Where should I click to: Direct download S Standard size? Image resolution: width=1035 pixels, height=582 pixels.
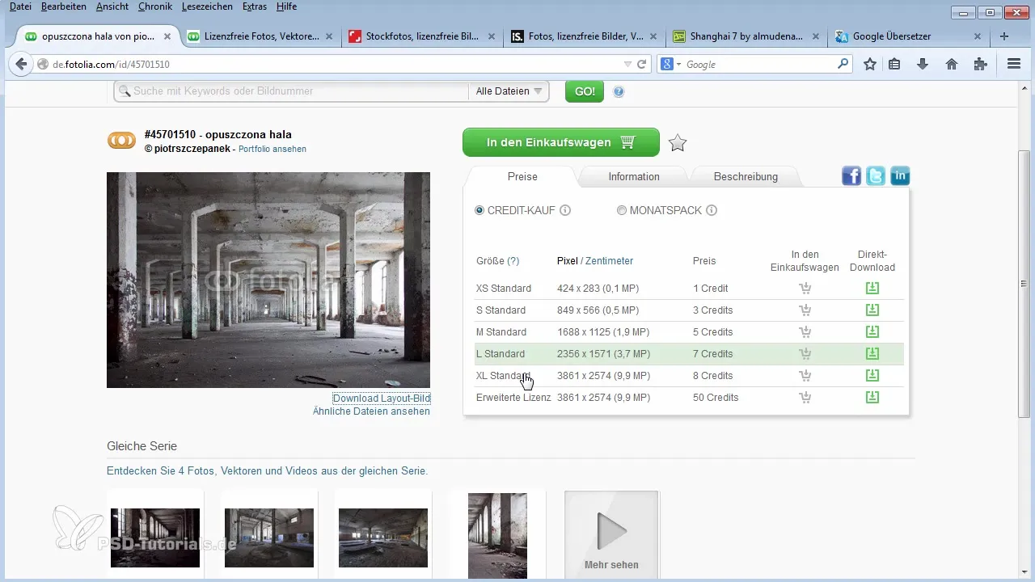pyautogui.click(x=872, y=310)
